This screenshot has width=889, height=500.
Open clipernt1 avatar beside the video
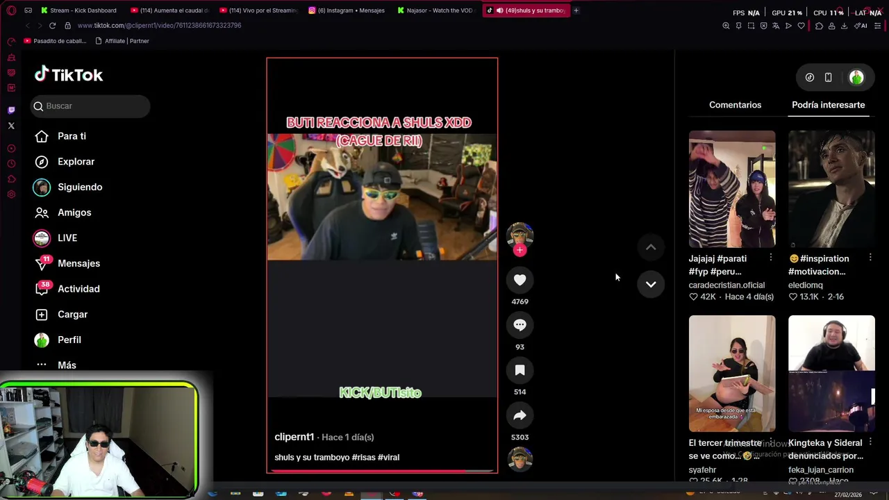point(520,235)
